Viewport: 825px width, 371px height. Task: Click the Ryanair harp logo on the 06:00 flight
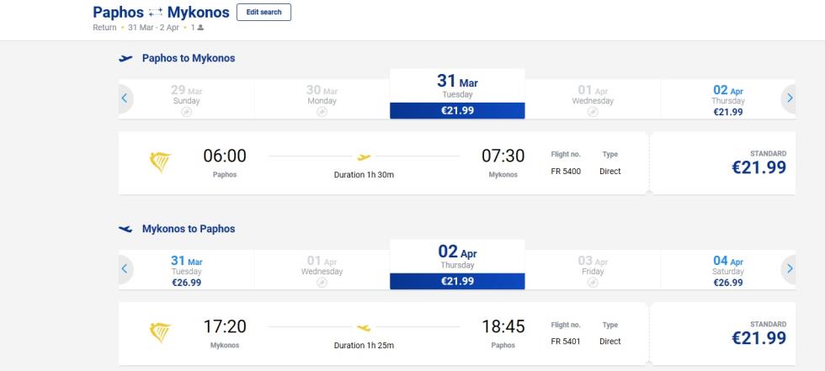pos(160,162)
